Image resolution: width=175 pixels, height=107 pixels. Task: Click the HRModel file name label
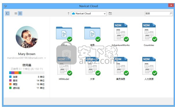click(64, 79)
